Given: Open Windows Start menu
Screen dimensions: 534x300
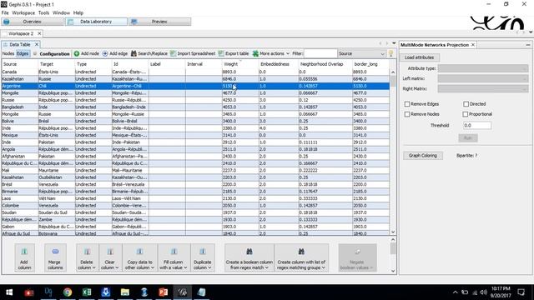Looking at the screenshot, I should click(x=9, y=292).
